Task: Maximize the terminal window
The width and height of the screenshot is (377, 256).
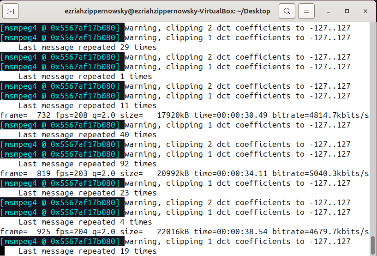Action: pos(347,11)
